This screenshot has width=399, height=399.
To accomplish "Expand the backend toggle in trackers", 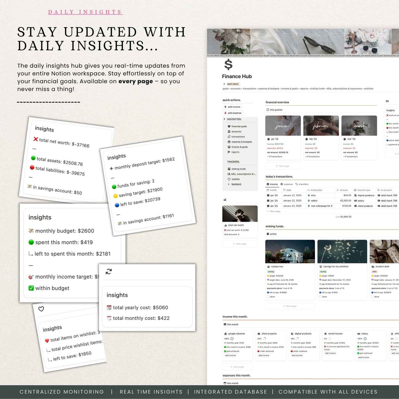I will click(229, 184).
